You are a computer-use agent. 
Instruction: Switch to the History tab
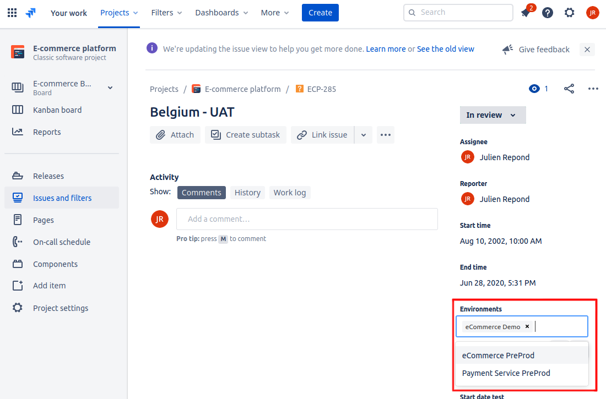[x=247, y=193]
